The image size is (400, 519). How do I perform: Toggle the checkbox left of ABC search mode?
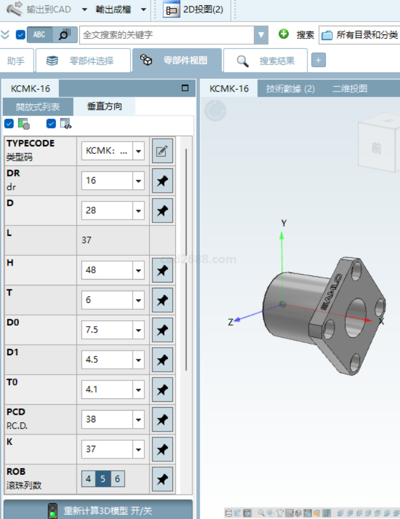click(20, 35)
